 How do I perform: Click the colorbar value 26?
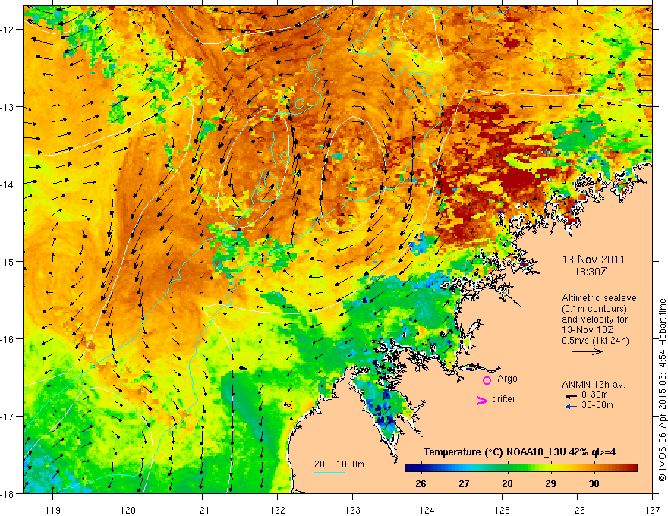click(x=421, y=483)
